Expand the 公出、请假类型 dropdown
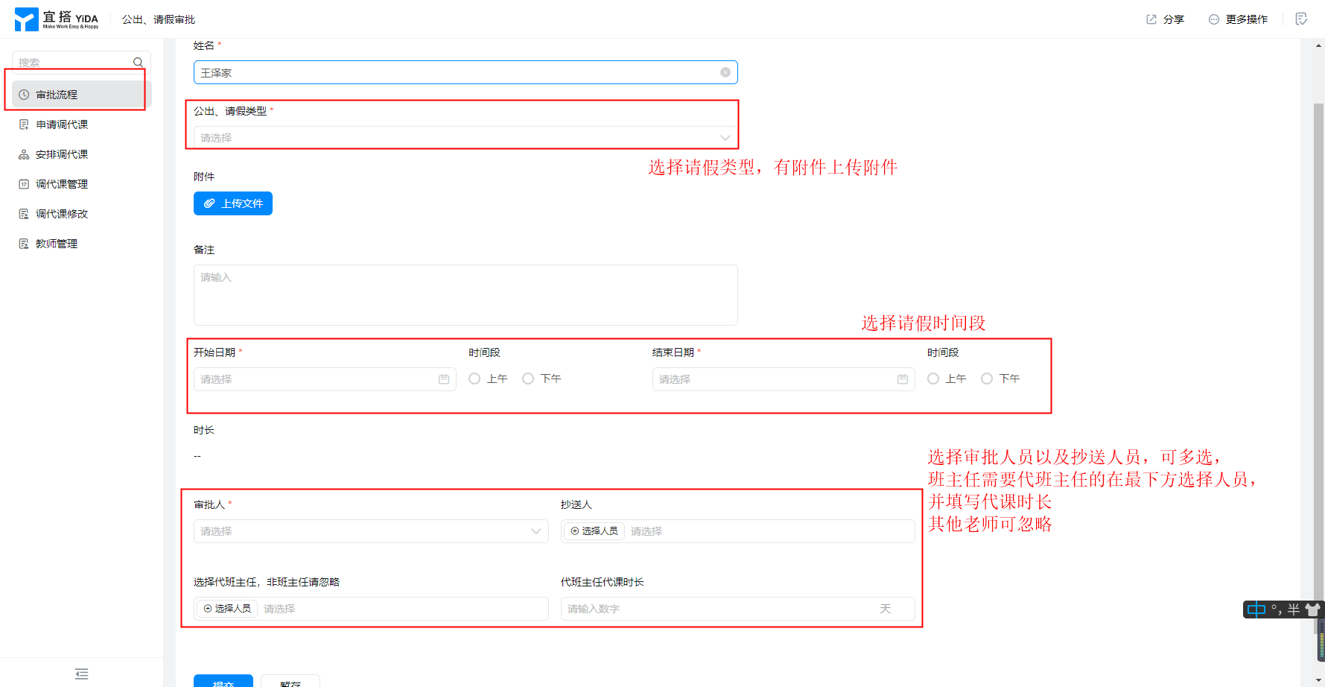This screenshot has height=687, width=1325. point(465,138)
